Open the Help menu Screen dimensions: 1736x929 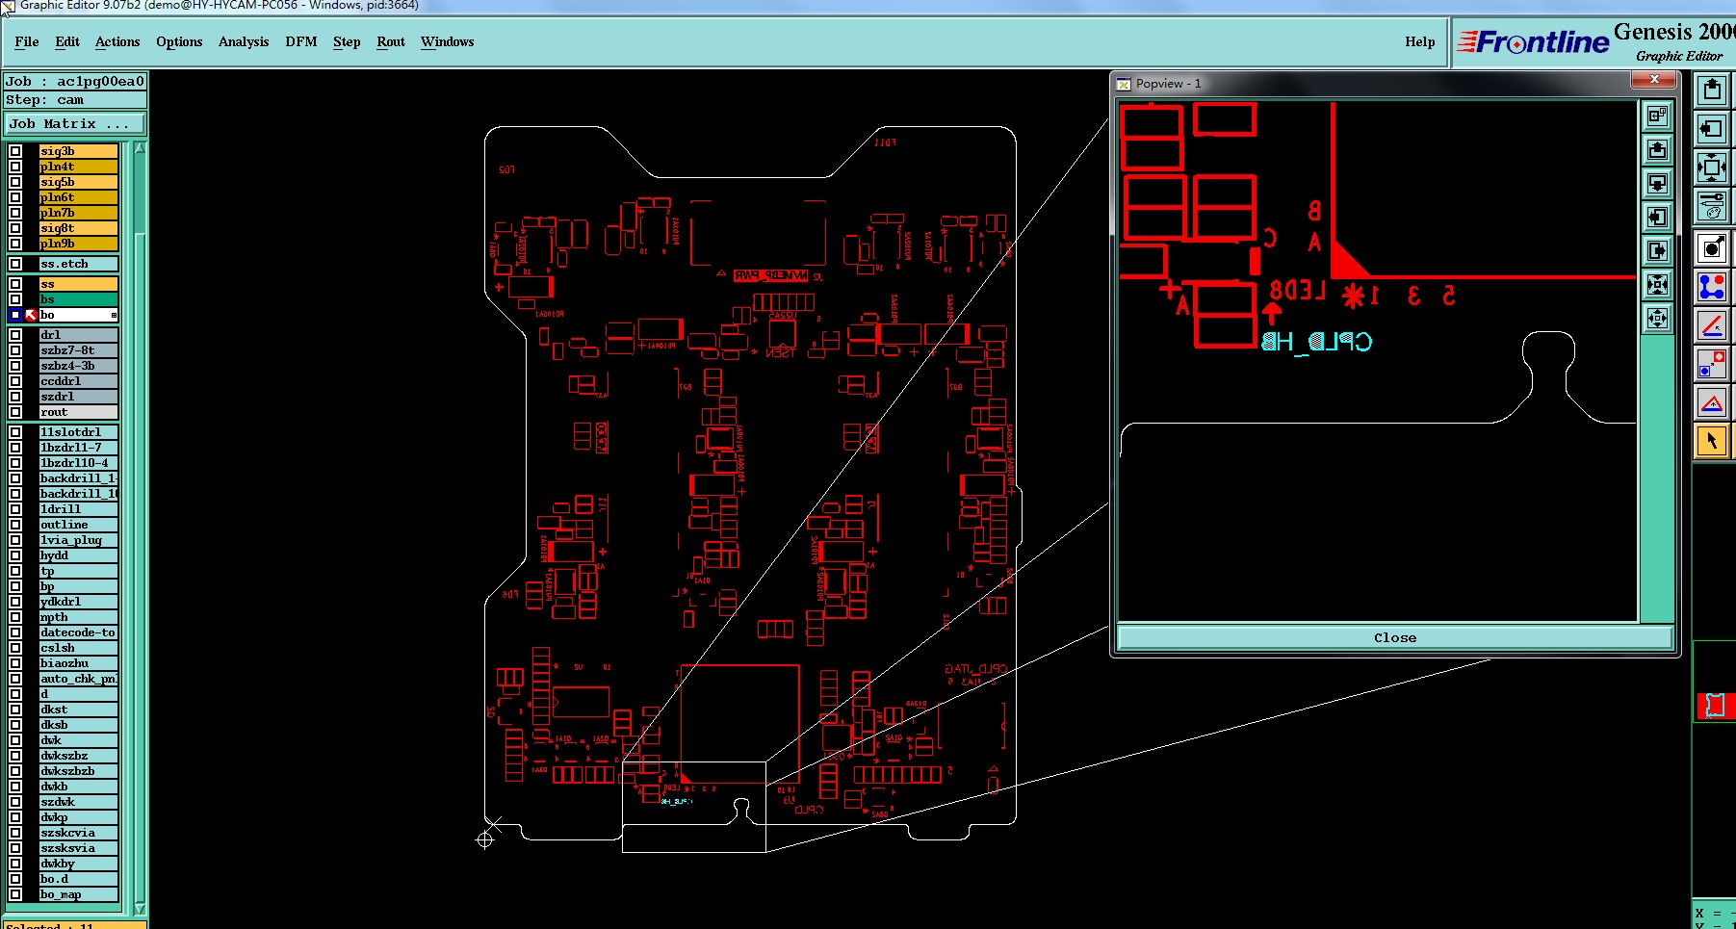[x=1419, y=41]
